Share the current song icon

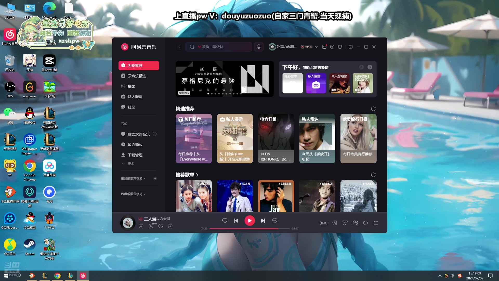coord(161,226)
